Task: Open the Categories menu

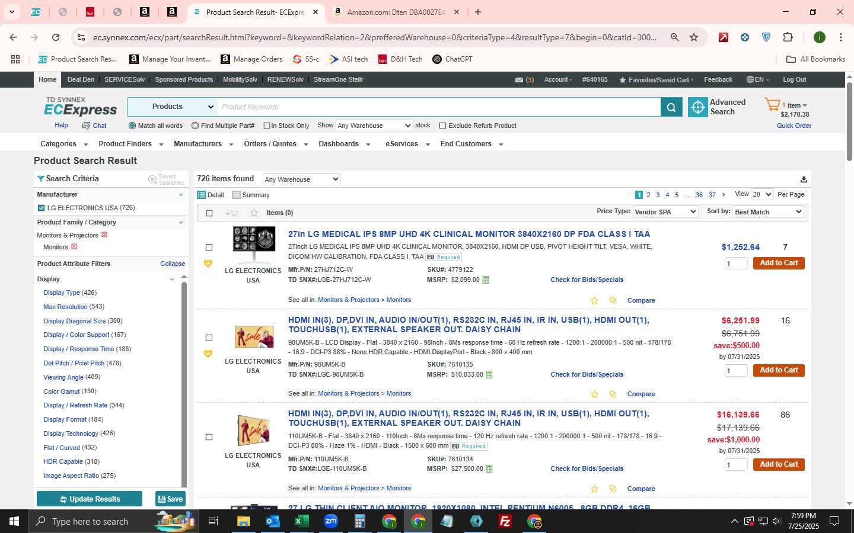Action: [64, 144]
